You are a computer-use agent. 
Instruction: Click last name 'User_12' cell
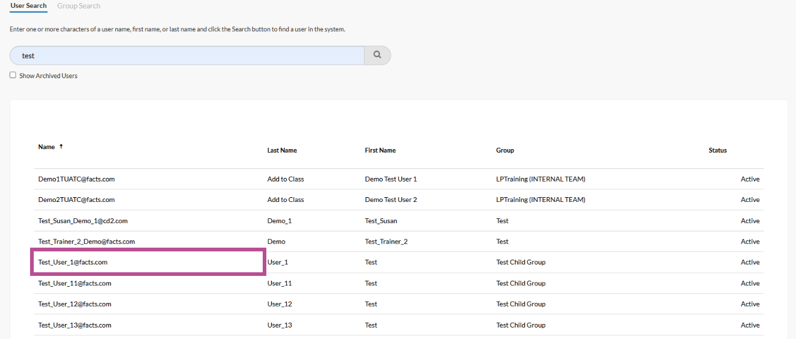(280, 304)
